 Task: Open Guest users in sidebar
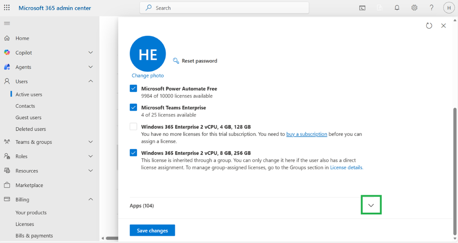point(28,117)
